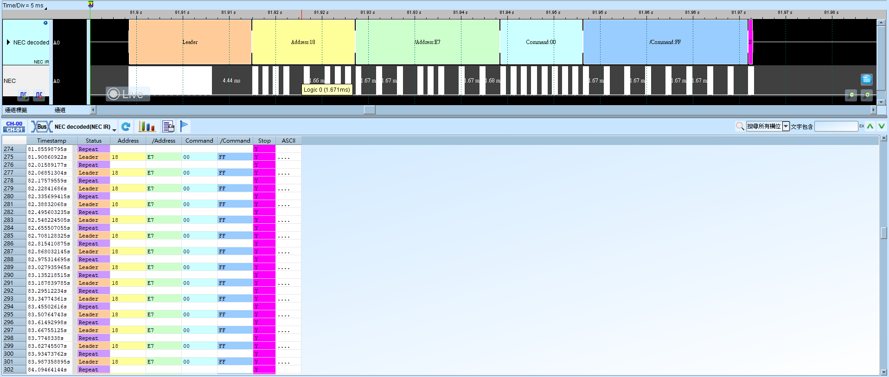Open NEC decoded bus settings gear
Viewport: 889px width, 377px height.
click(45, 23)
